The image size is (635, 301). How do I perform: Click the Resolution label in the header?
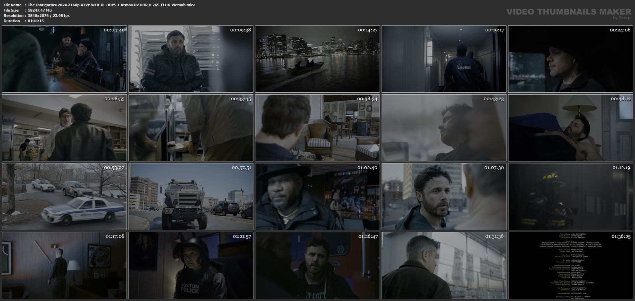14,16
